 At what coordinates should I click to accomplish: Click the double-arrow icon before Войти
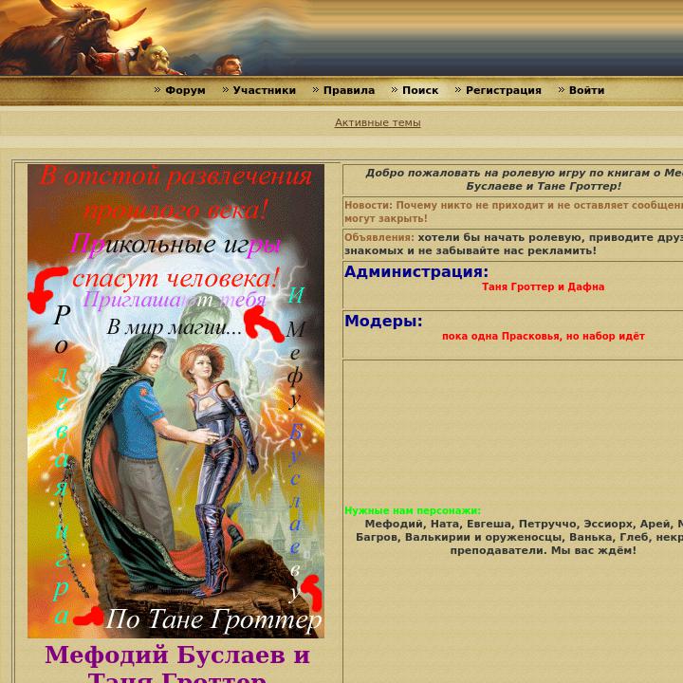561,90
